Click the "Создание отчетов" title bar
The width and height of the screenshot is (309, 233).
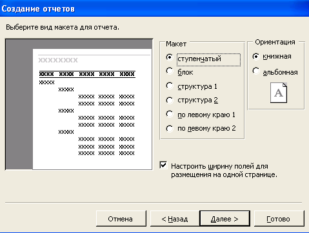154,8
